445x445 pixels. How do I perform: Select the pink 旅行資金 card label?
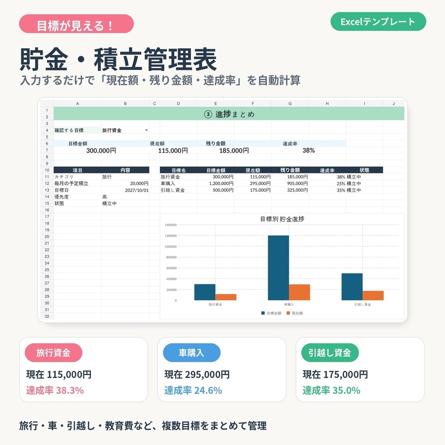pos(53,352)
